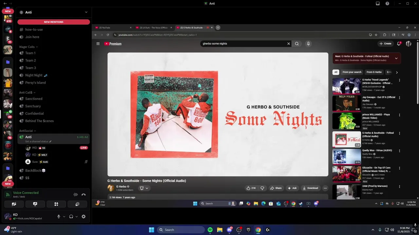
Task: Collapse the Anti Call$ category
Action: 27,92
